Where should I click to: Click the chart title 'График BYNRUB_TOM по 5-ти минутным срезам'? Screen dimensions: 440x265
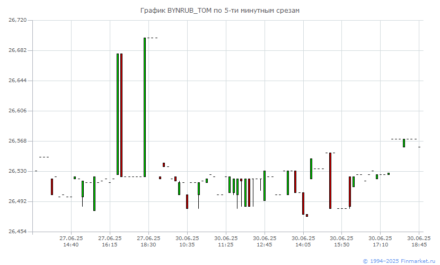pos(219,11)
